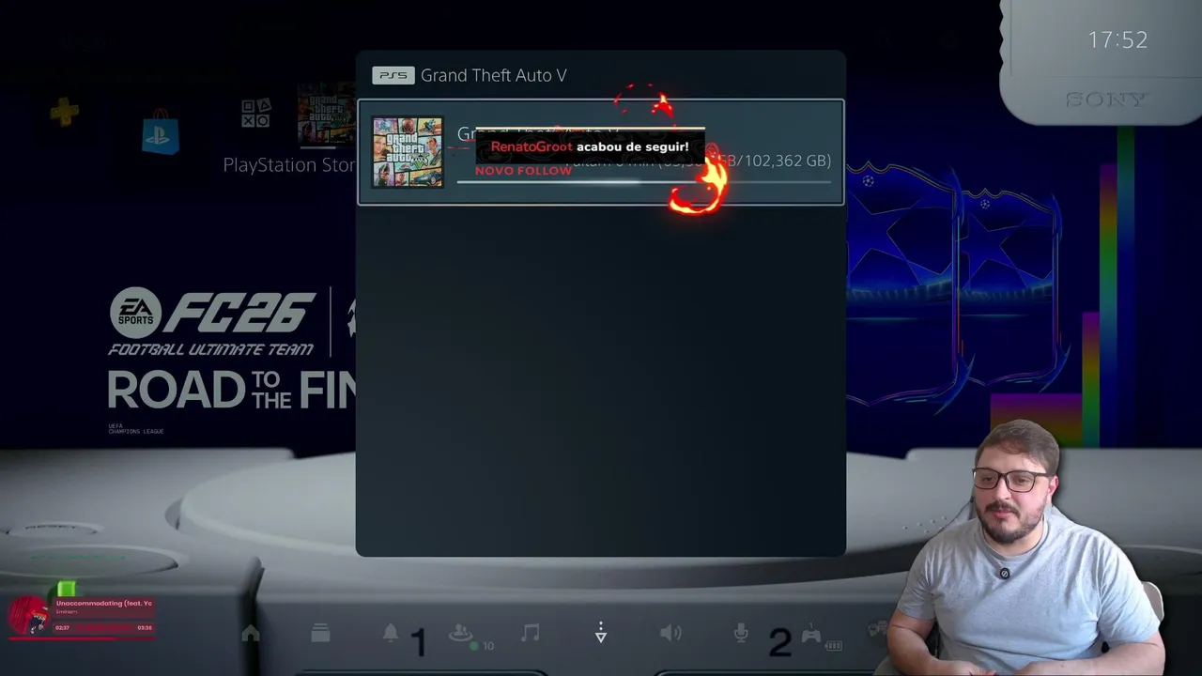Open Sound speaker icon
Screen dimensions: 1202x676
[670, 634]
